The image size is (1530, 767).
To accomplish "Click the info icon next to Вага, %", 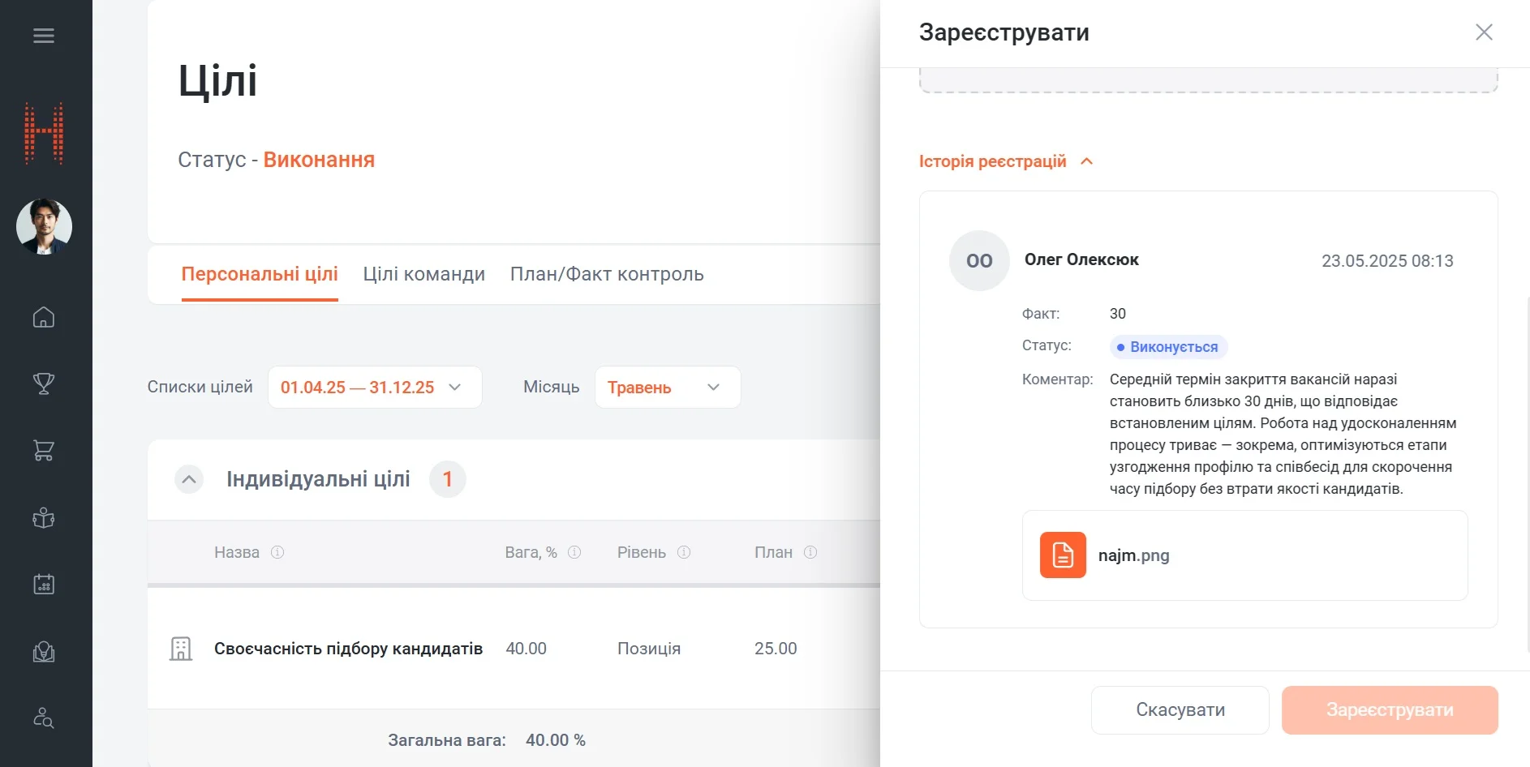I will pos(574,552).
